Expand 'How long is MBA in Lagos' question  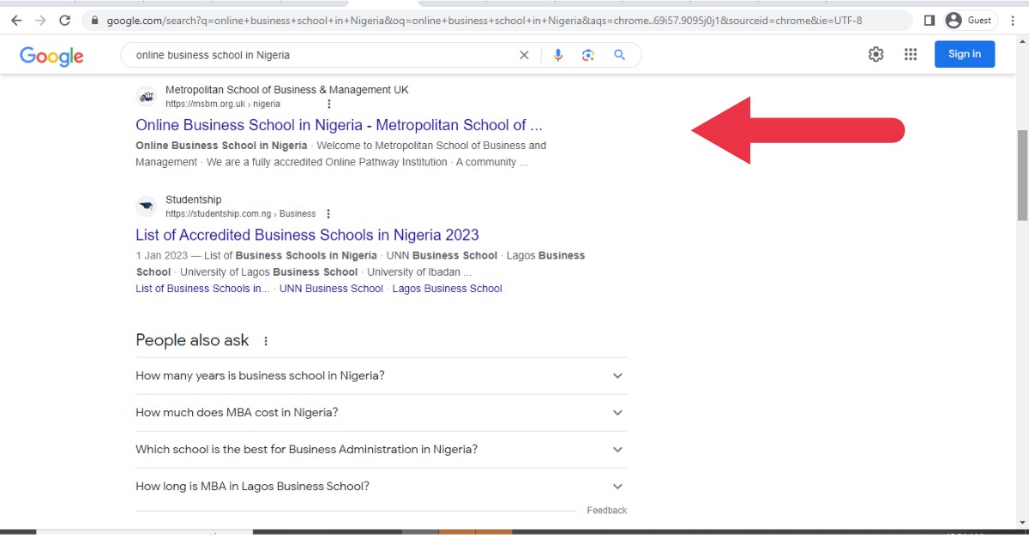pos(381,487)
